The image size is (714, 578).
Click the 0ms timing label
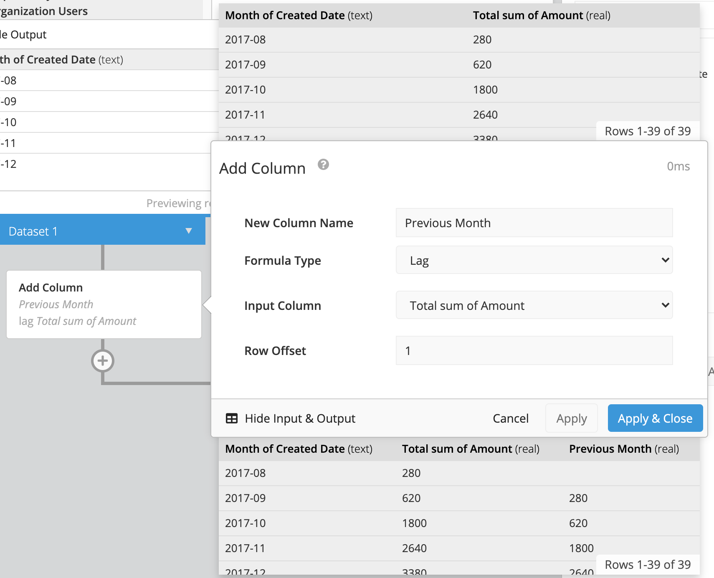(x=678, y=166)
